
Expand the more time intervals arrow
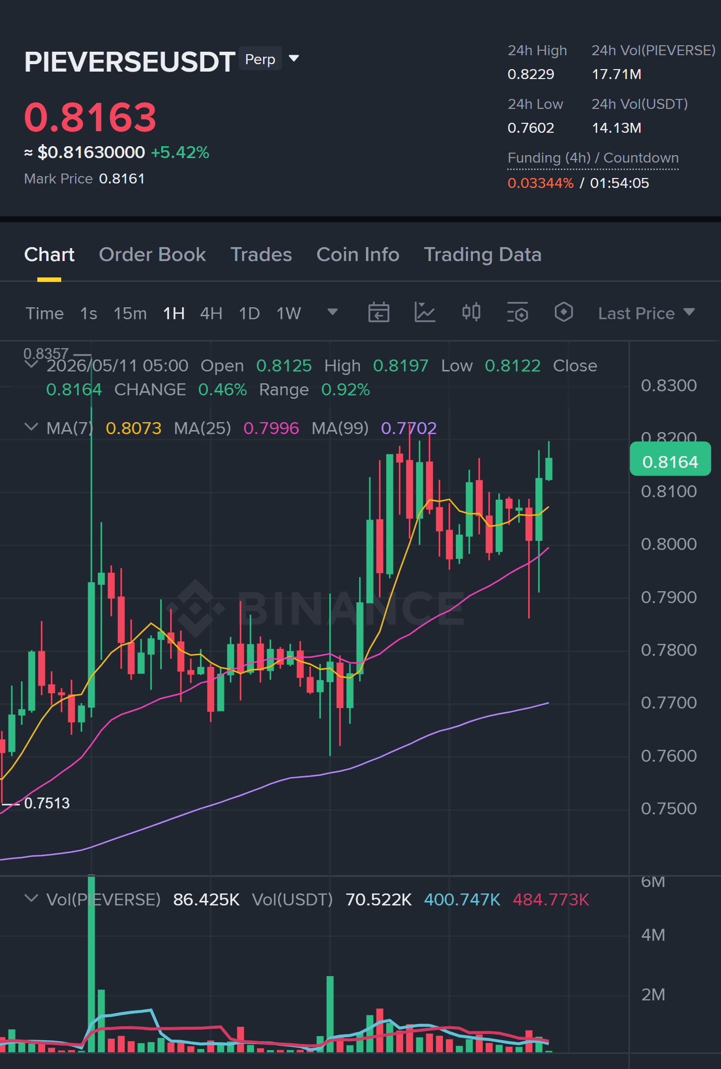(333, 312)
